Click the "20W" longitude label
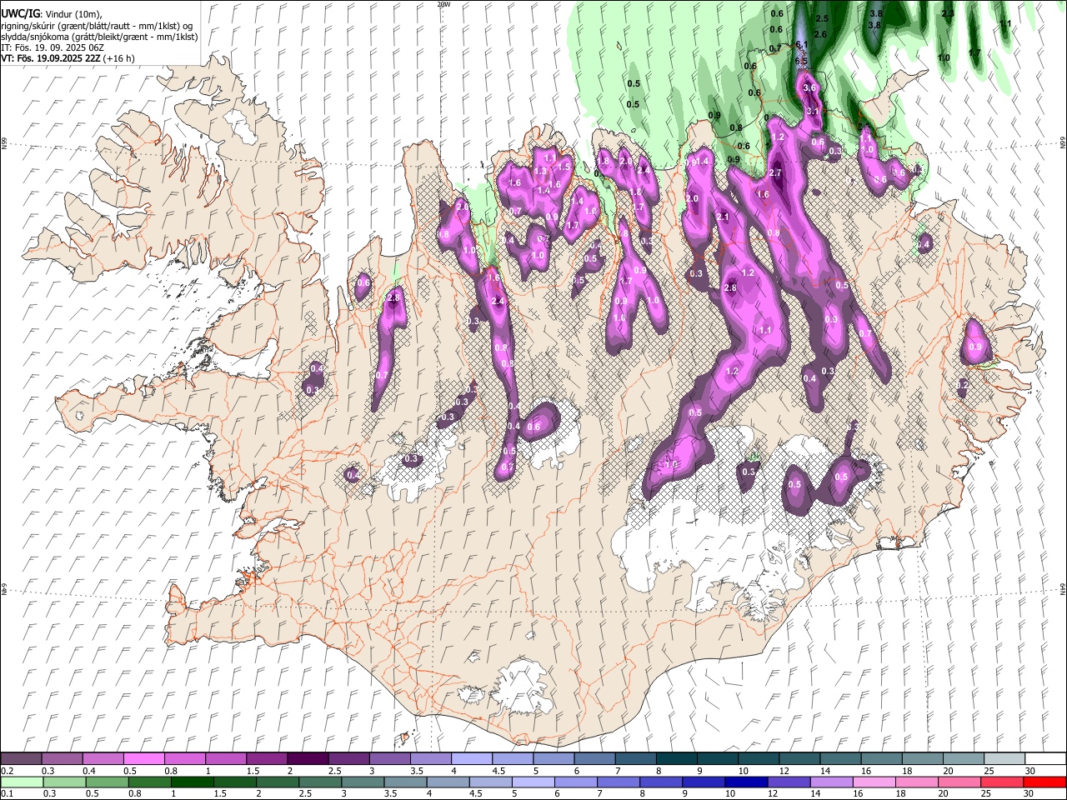Screen dimensions: 1067x800 click(443, 4)
